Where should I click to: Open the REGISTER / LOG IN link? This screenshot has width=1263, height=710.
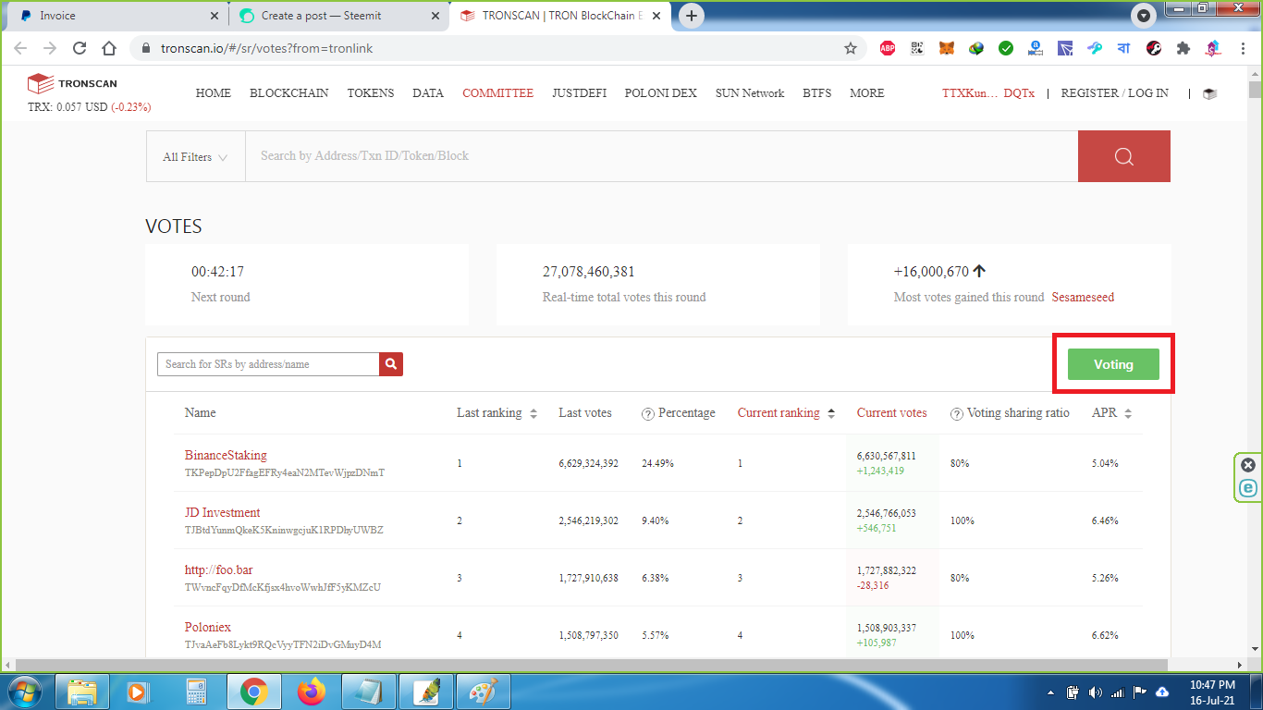tap(1114, 93)
